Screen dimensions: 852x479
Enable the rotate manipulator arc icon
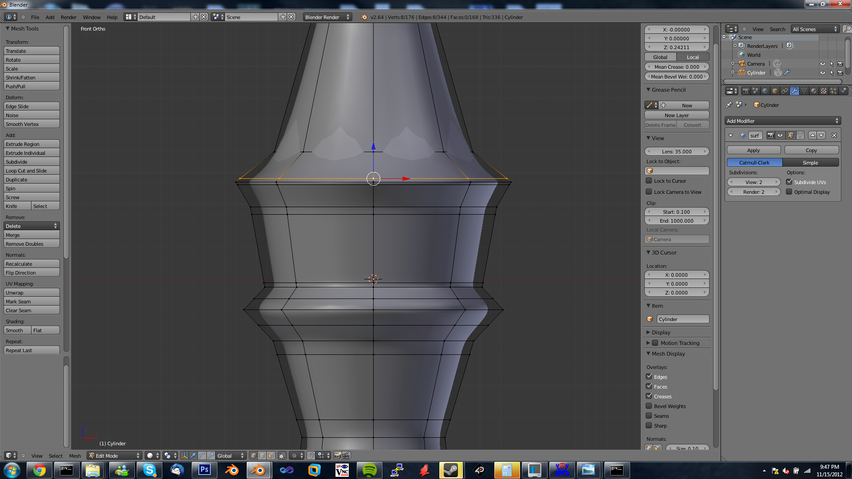pyautogui.click(x=202, y=455)
